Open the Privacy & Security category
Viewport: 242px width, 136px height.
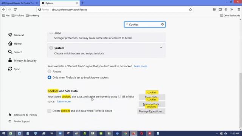click(x=22, y=60)
